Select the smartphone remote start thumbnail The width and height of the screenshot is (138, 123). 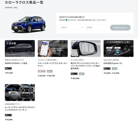coord(53,48)
